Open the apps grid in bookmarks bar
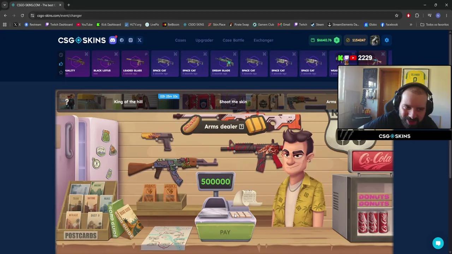 [5, 25]
